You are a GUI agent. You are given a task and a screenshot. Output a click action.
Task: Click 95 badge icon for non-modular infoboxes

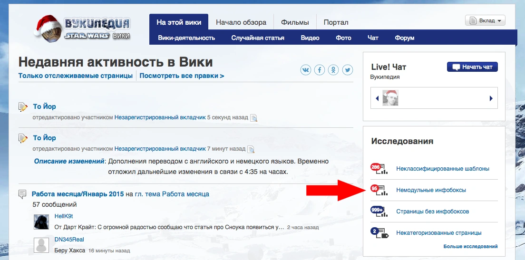tap(379, 190)
